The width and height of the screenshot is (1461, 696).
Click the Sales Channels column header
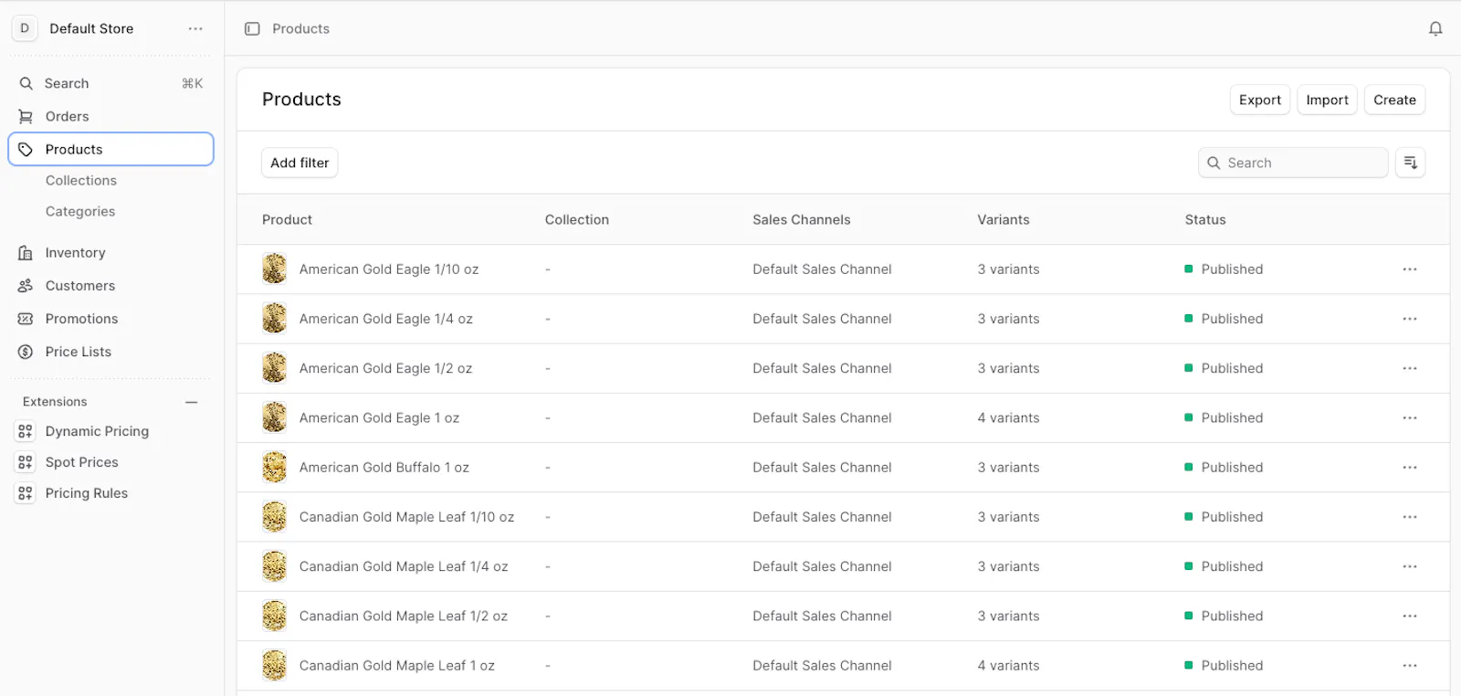[802, 219]
